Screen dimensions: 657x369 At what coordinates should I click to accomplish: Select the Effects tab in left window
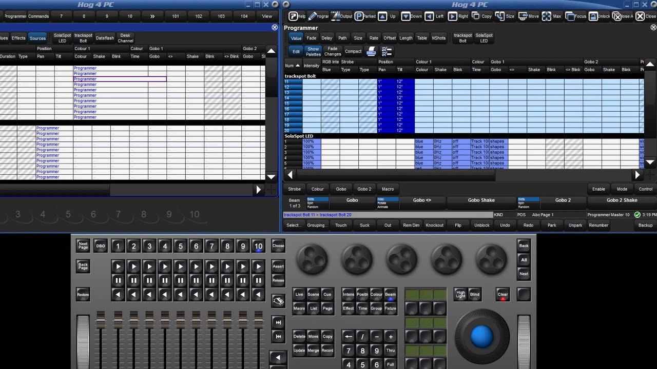click(x=18, y=38)
